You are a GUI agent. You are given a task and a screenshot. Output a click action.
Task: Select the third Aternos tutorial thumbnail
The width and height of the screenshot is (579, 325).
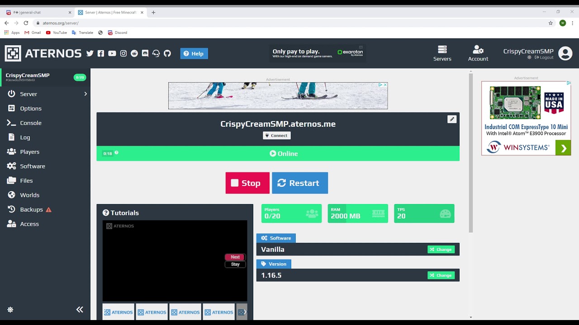tap(185, 312)
